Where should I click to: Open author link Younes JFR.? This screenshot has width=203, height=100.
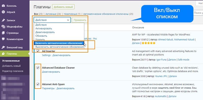(x=161, y=76)
